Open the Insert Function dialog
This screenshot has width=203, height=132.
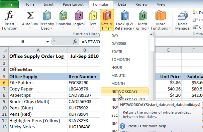click(9, 20)
